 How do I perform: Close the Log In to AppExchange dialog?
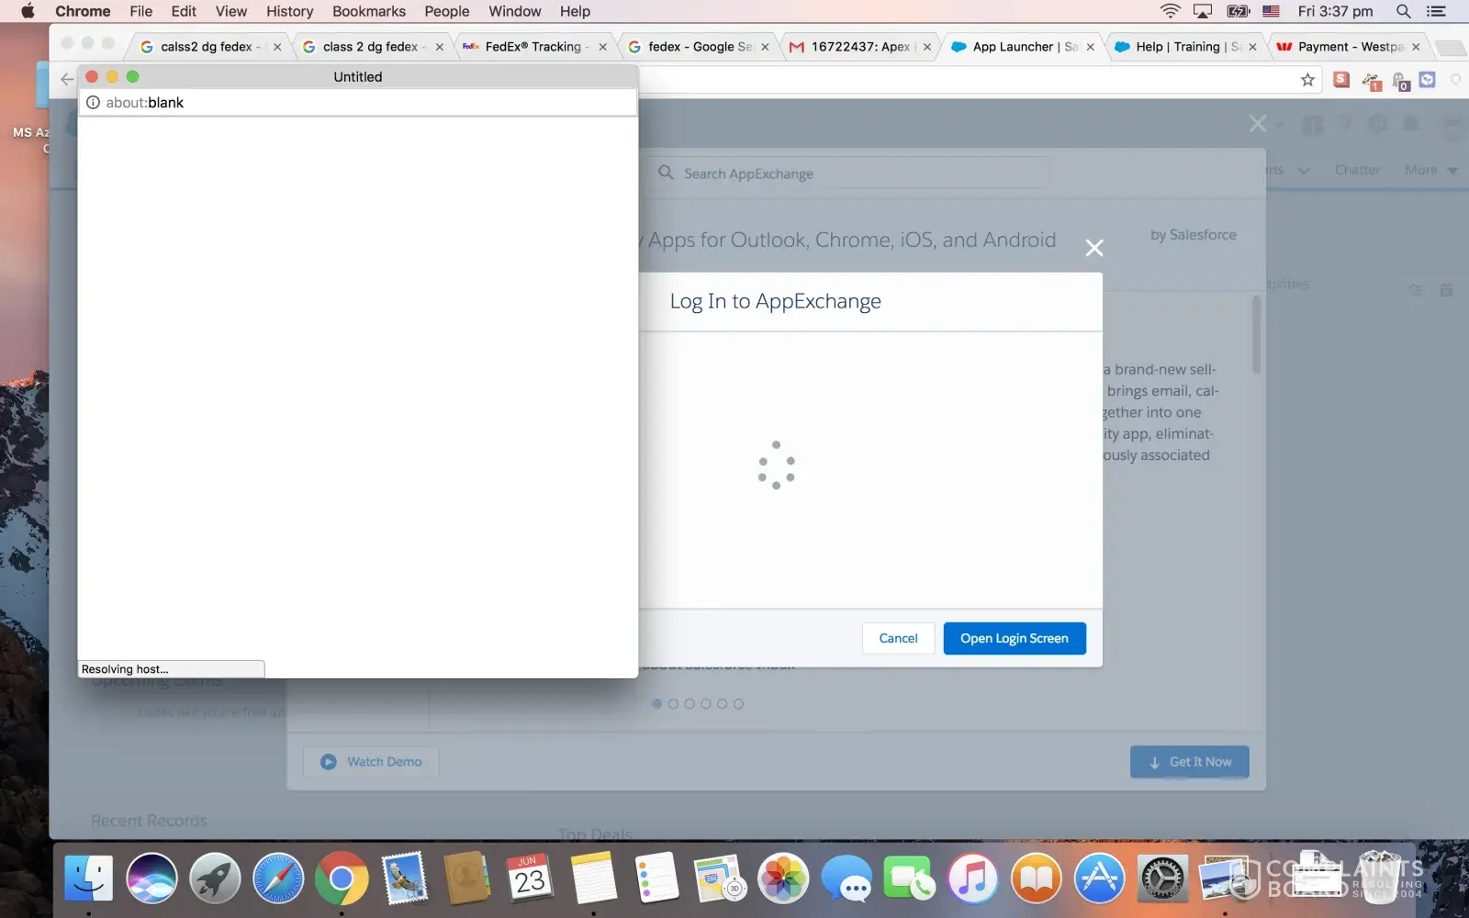1094,248
